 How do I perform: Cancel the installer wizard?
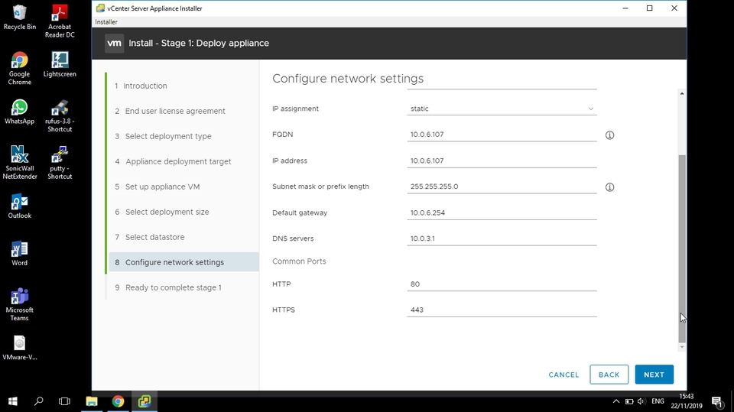click(563, 375)
